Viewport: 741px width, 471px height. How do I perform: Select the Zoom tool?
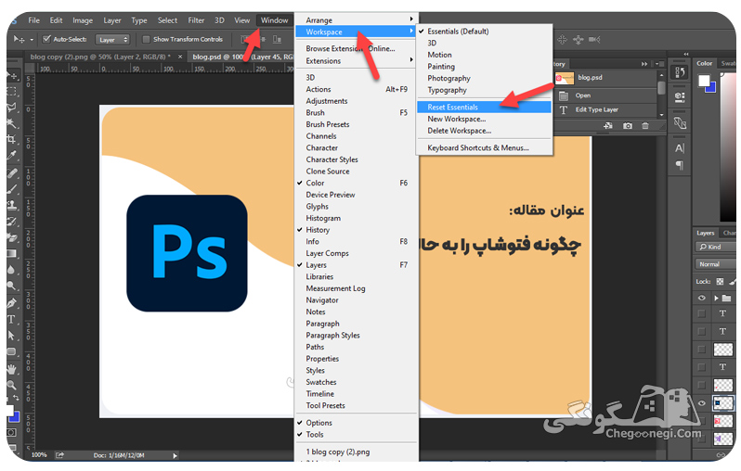(12, 385)
